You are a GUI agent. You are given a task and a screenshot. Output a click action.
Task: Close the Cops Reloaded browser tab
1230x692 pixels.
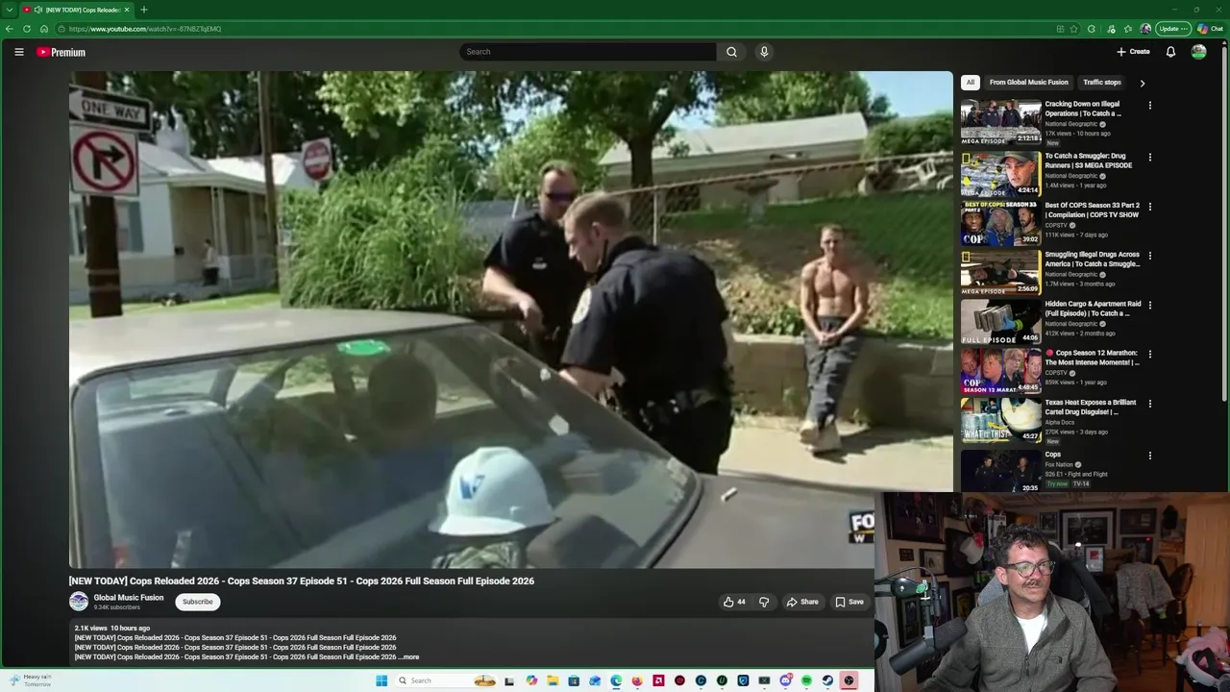click(127, 10)
